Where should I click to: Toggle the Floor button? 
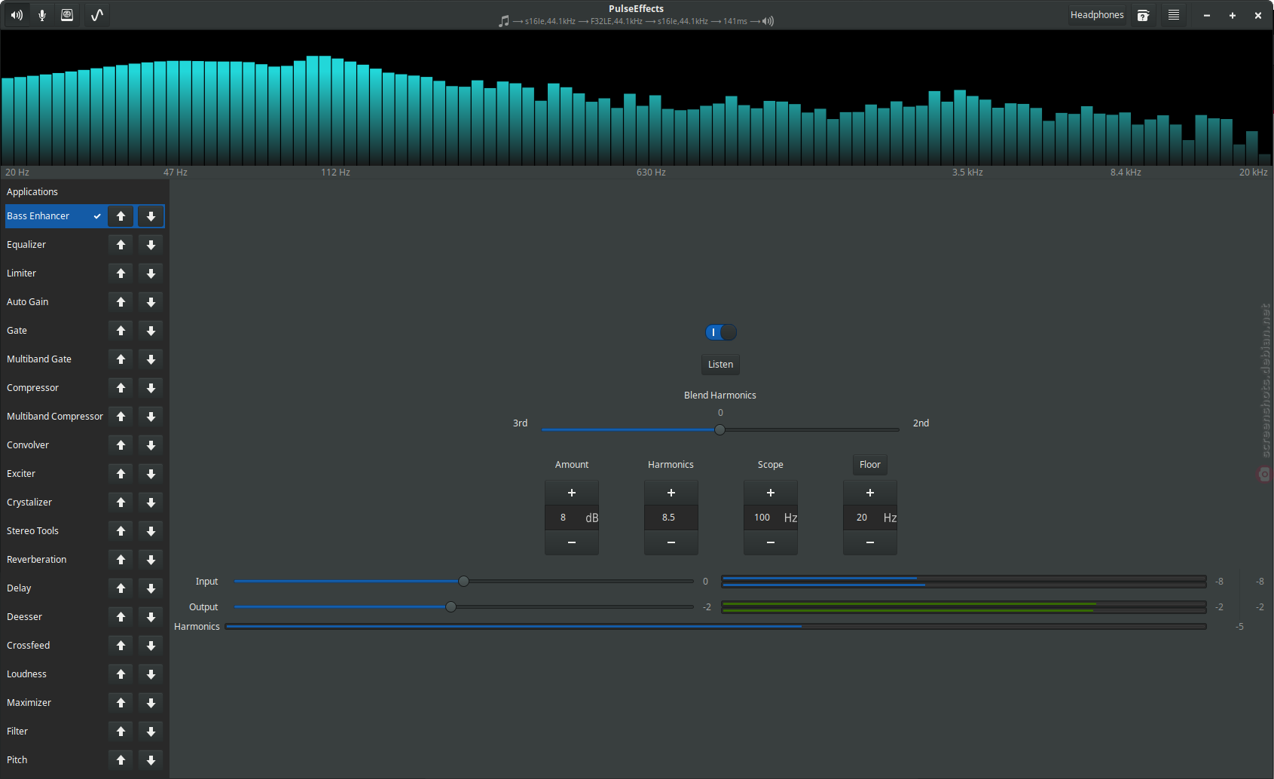(x=870, y=465)
